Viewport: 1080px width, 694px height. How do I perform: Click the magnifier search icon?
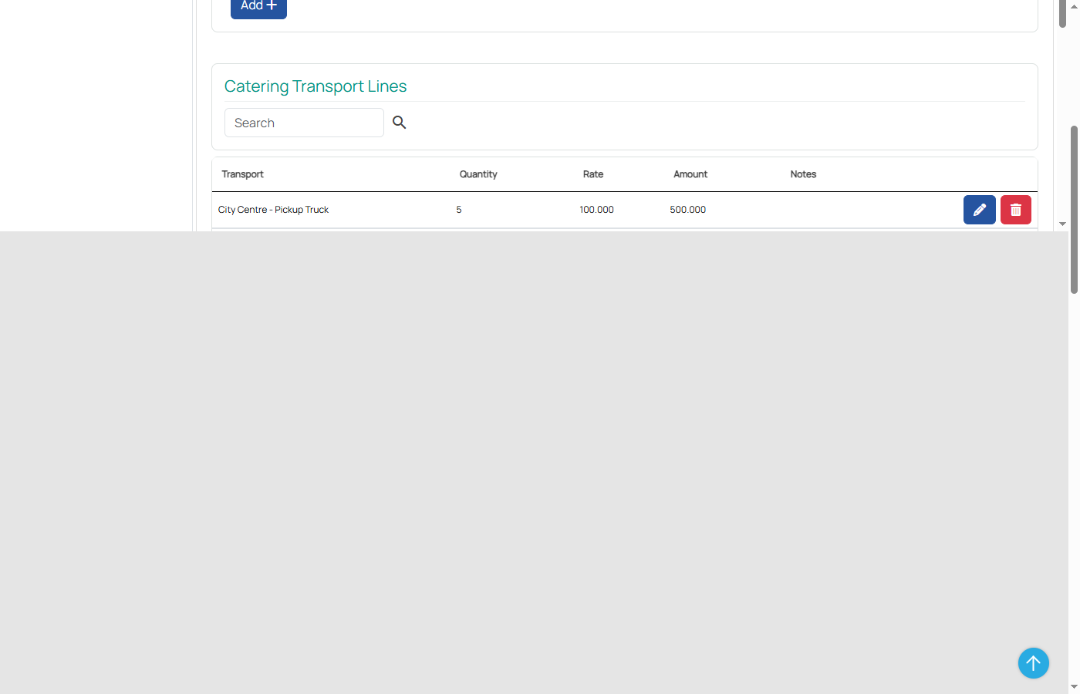(399, 123)
